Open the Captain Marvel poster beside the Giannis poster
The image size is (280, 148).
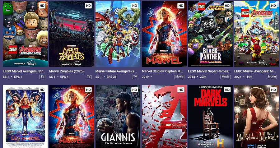[72, 116]
